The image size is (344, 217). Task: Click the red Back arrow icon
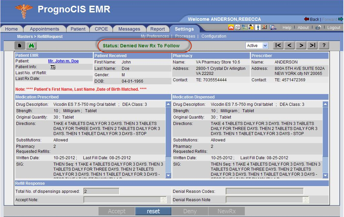pyautogui.click(x=306, y=19)
